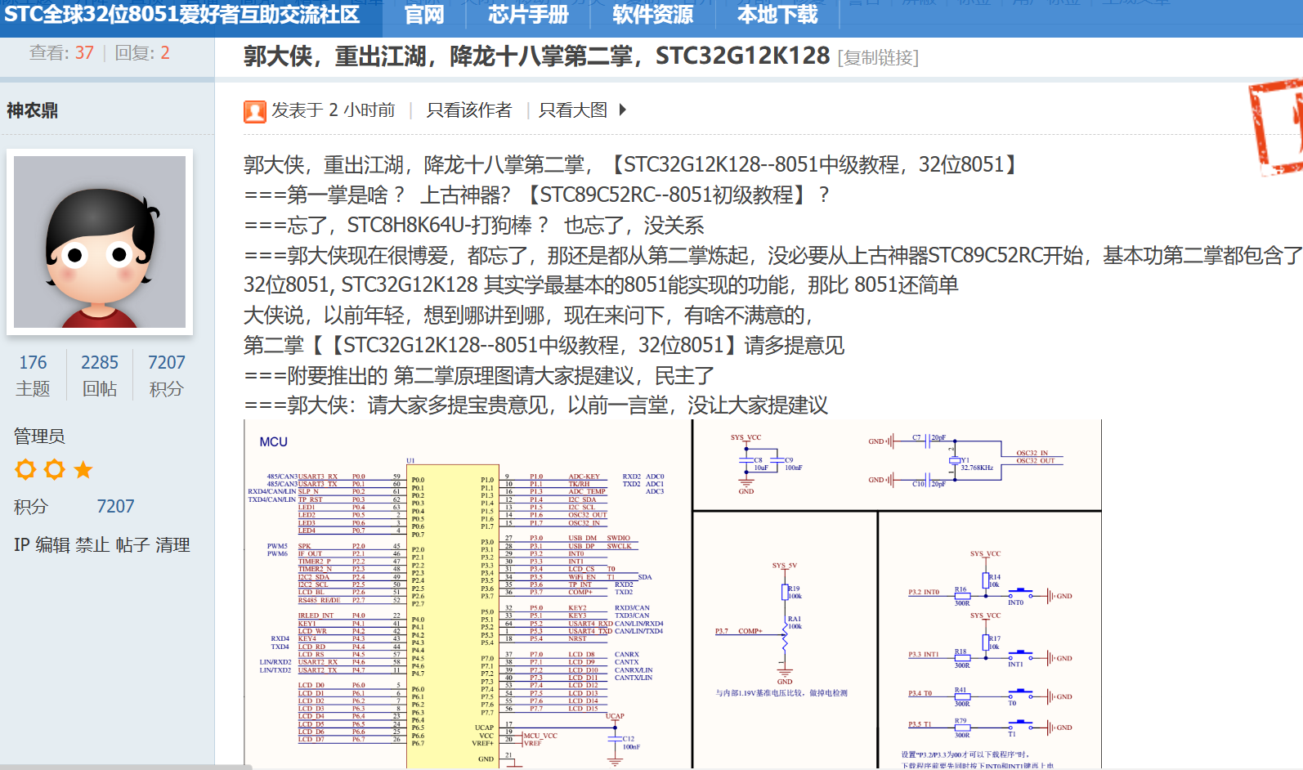Switch to 只看大图 view
The image size is (1303, 770).
point(573,110)
